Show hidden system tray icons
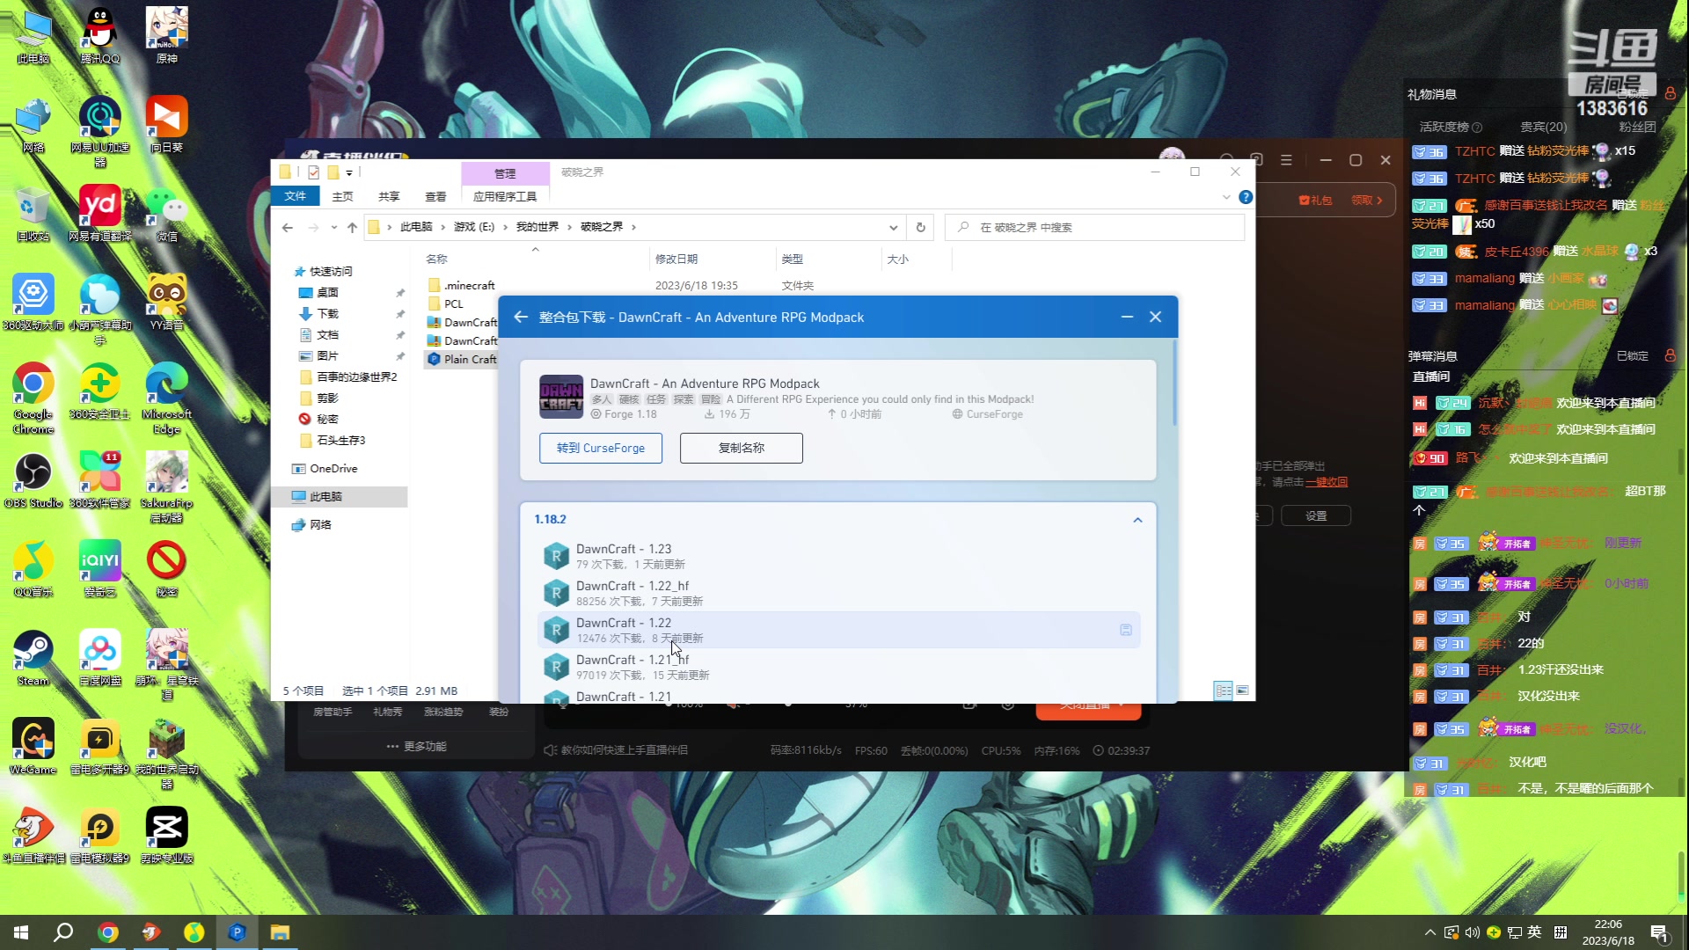 tap(1429, 932)
